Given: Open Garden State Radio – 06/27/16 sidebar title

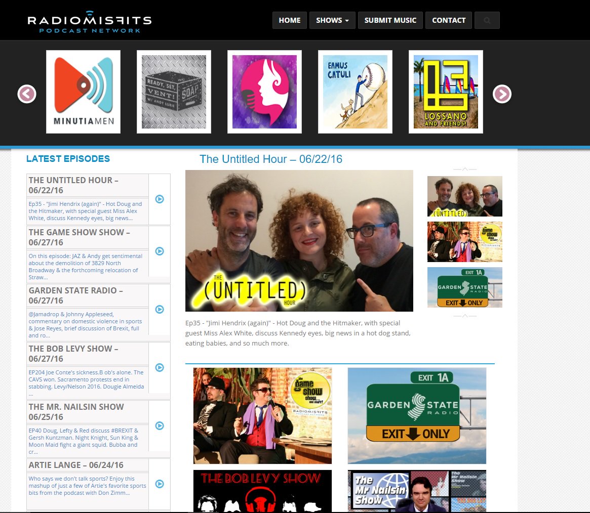Looking at the screenshot, I should pos(75,295).
